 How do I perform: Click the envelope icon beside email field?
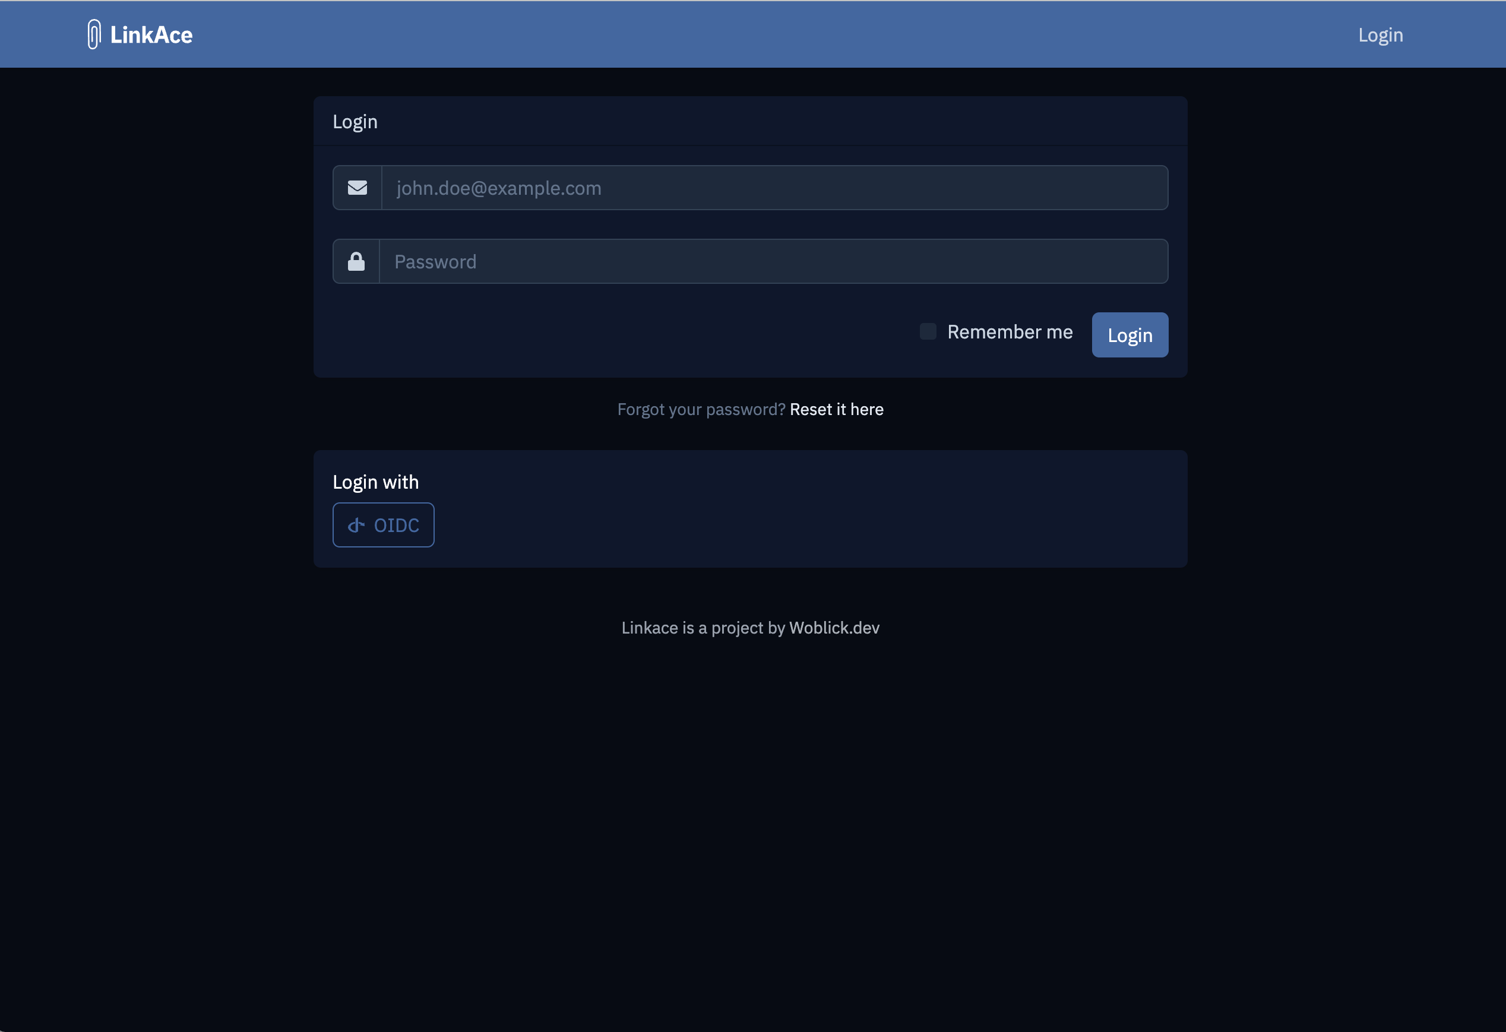click(357, 188)
